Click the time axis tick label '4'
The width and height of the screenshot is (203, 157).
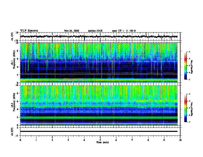pos(84,140)
